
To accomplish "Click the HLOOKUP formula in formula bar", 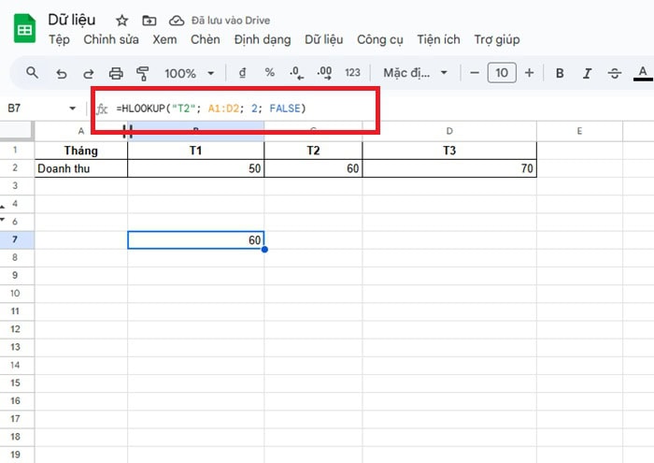I will [211, 109].
